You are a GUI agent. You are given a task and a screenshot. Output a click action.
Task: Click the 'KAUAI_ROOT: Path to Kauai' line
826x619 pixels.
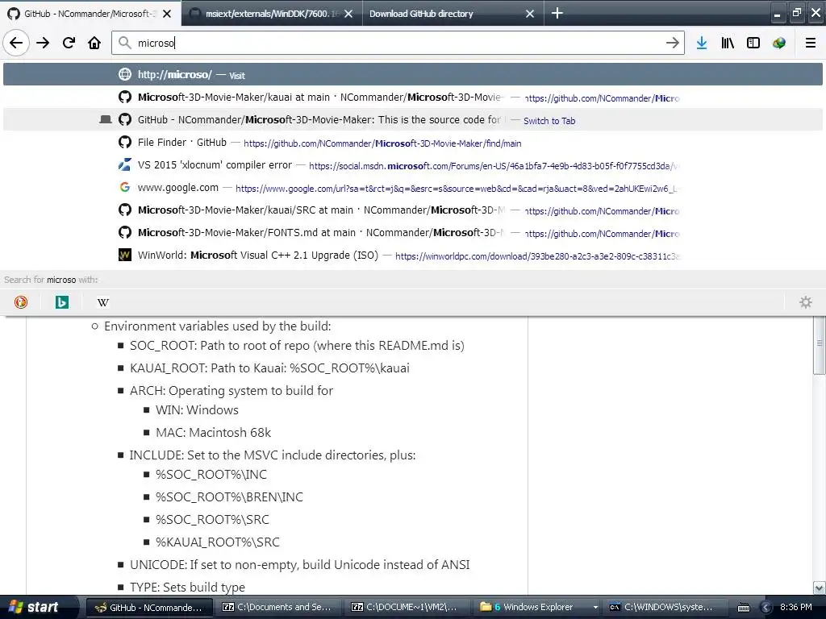(x=269, y=368)
